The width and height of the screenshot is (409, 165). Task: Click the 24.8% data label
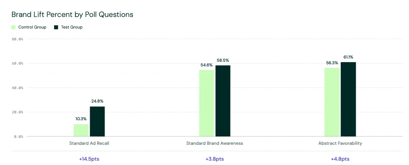click(97, 101)
